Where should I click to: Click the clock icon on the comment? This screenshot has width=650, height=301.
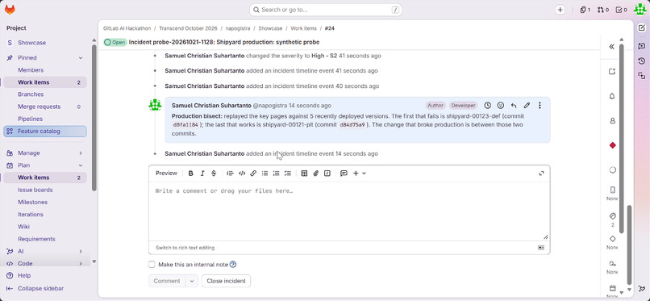click(x=488, y=105)
